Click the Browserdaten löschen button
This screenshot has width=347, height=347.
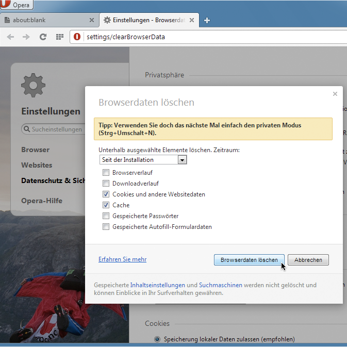[249, 260]
